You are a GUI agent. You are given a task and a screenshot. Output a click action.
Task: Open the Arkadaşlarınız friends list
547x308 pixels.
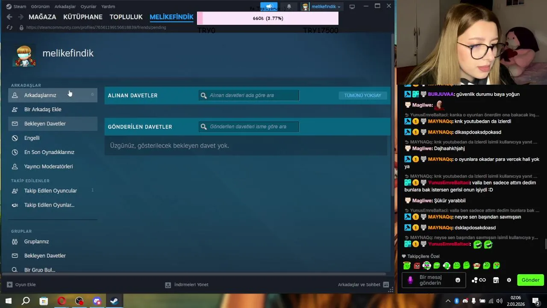click(53, 95)
